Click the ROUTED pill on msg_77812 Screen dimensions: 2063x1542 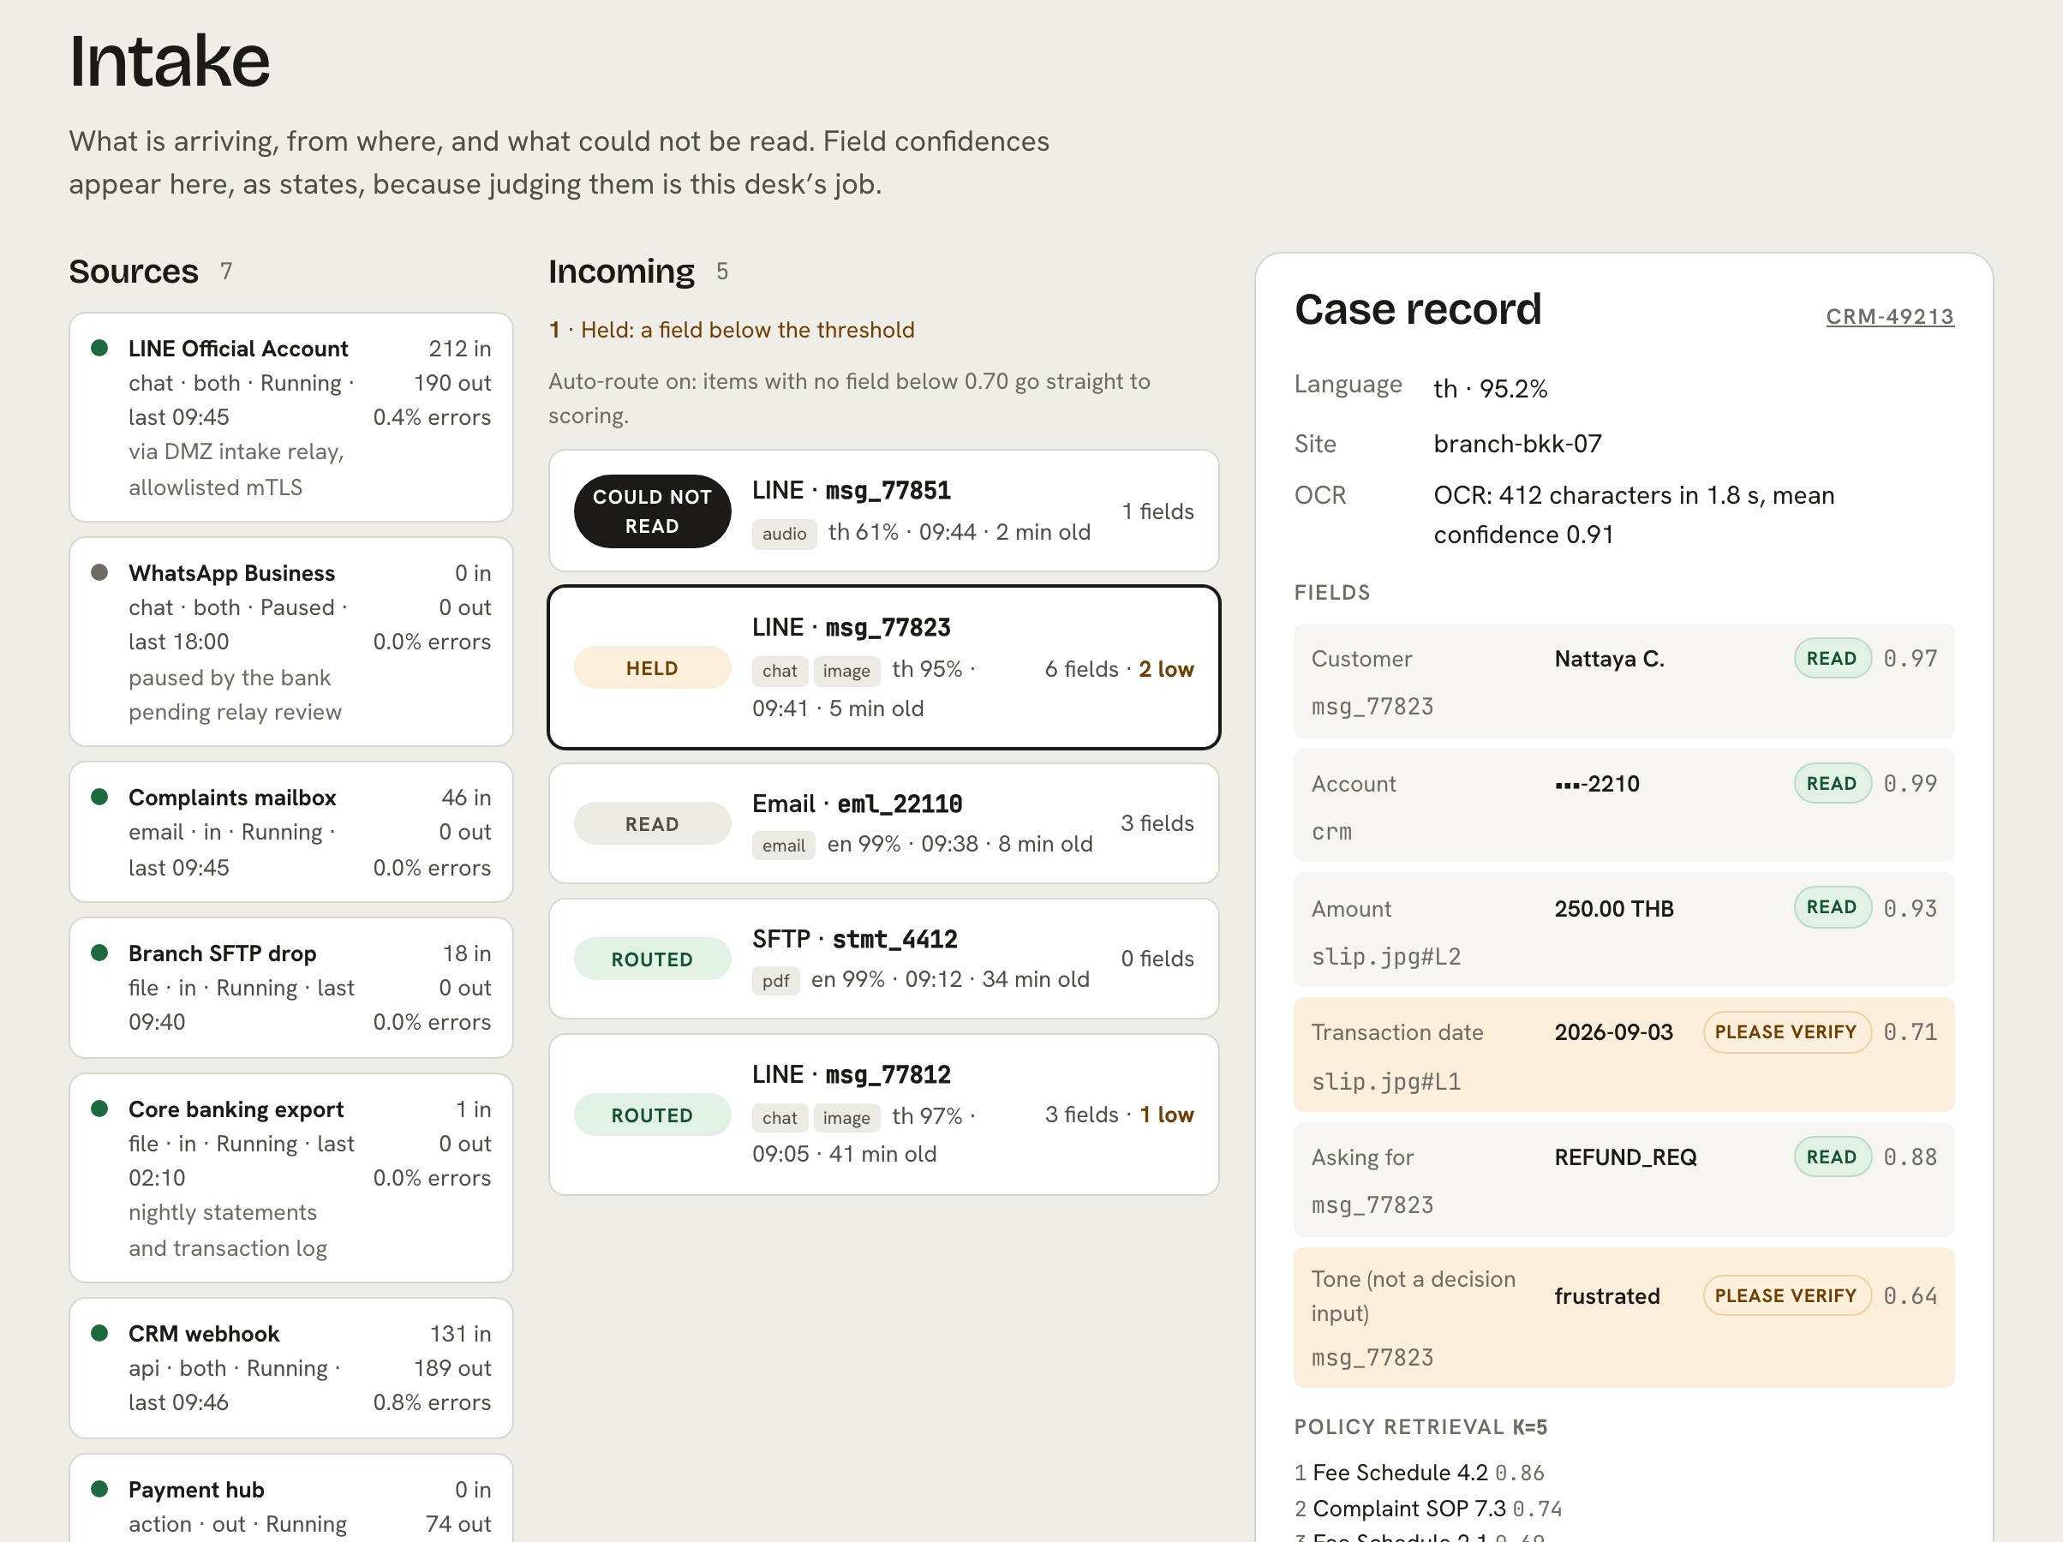coord(652,1115)
